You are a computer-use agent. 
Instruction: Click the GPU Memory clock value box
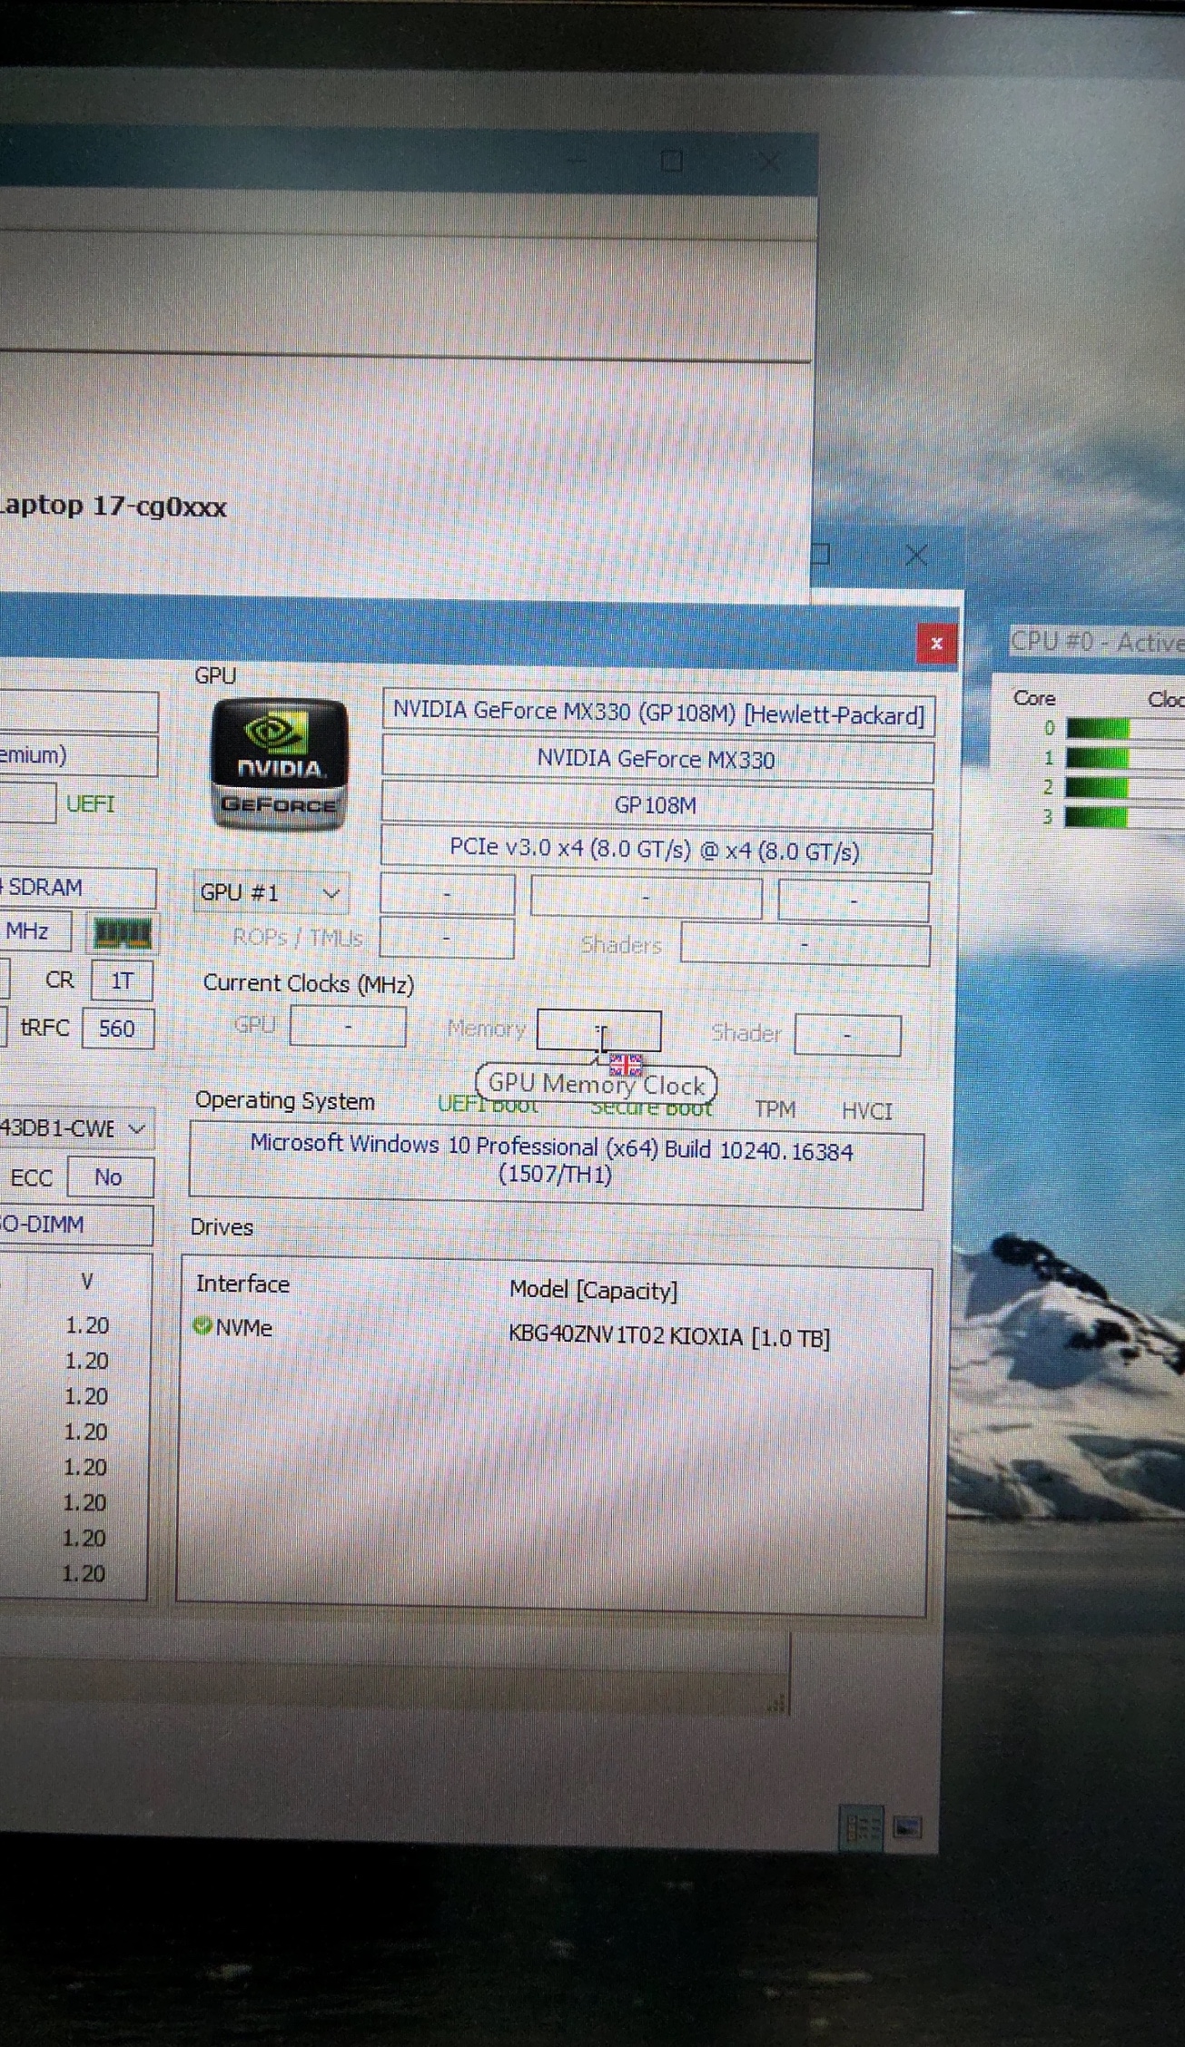(598, 1030)
